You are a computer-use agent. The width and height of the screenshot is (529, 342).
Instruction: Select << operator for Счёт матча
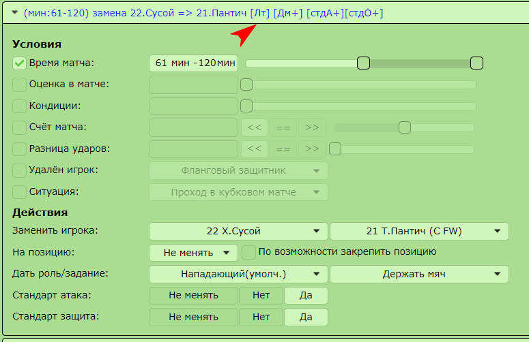point(255,127)
